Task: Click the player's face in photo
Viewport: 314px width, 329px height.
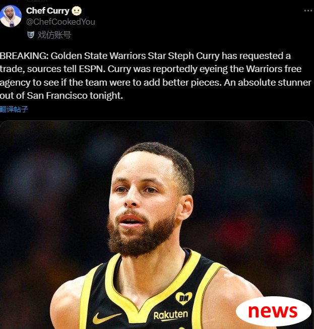Action: 143,202
